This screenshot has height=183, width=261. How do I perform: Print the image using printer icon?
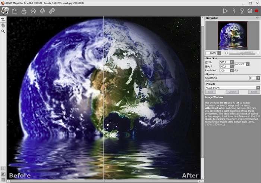[x=33, y=11]
